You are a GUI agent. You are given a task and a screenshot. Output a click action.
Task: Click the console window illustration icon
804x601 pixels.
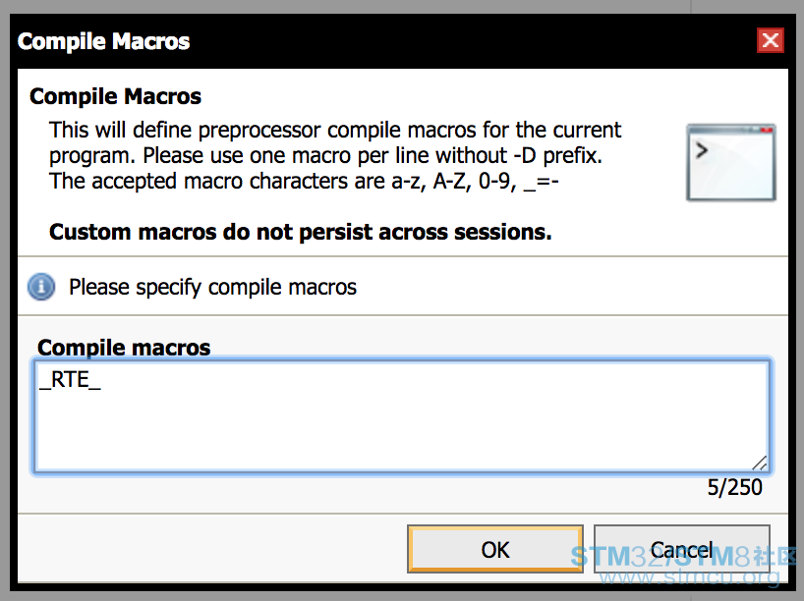pos(730,162)
